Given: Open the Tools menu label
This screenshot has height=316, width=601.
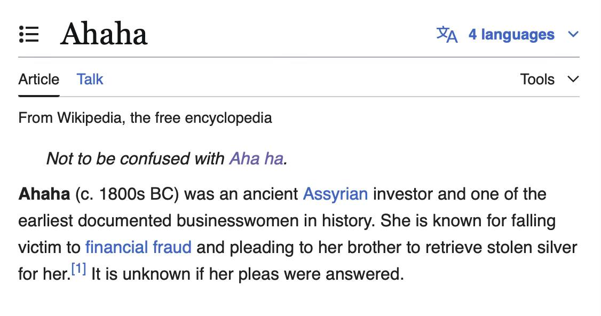Looking at the screenshot, I should coord(537,80).
